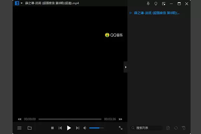Rewind using the fast-backward button

(x=19, y=119)
